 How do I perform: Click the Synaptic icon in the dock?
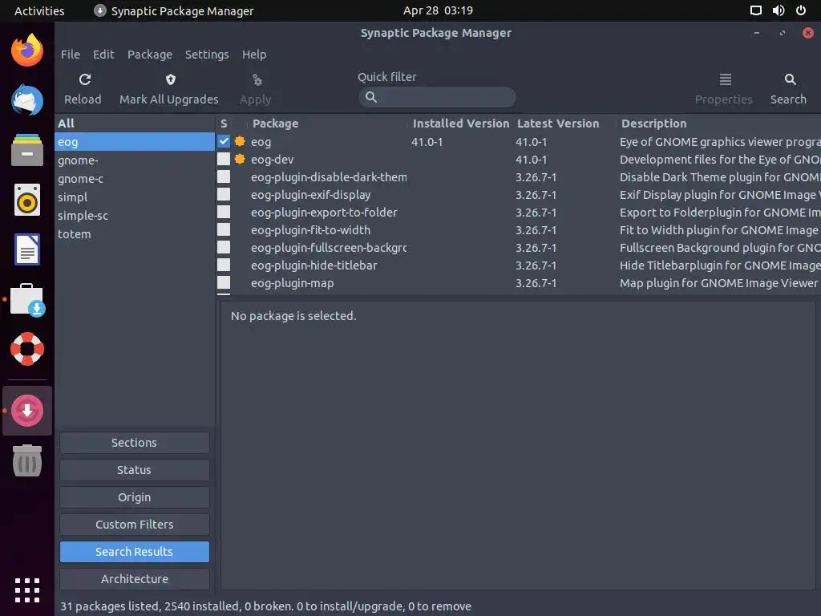click(27, 411)
